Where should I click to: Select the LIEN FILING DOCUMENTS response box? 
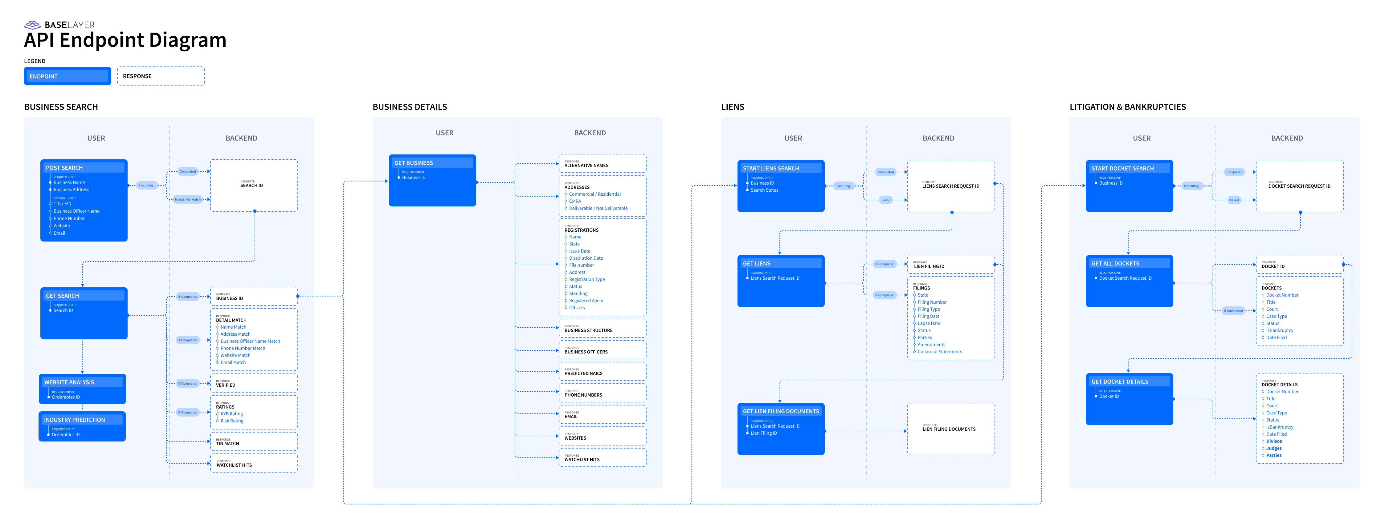(x=952, y=429)
